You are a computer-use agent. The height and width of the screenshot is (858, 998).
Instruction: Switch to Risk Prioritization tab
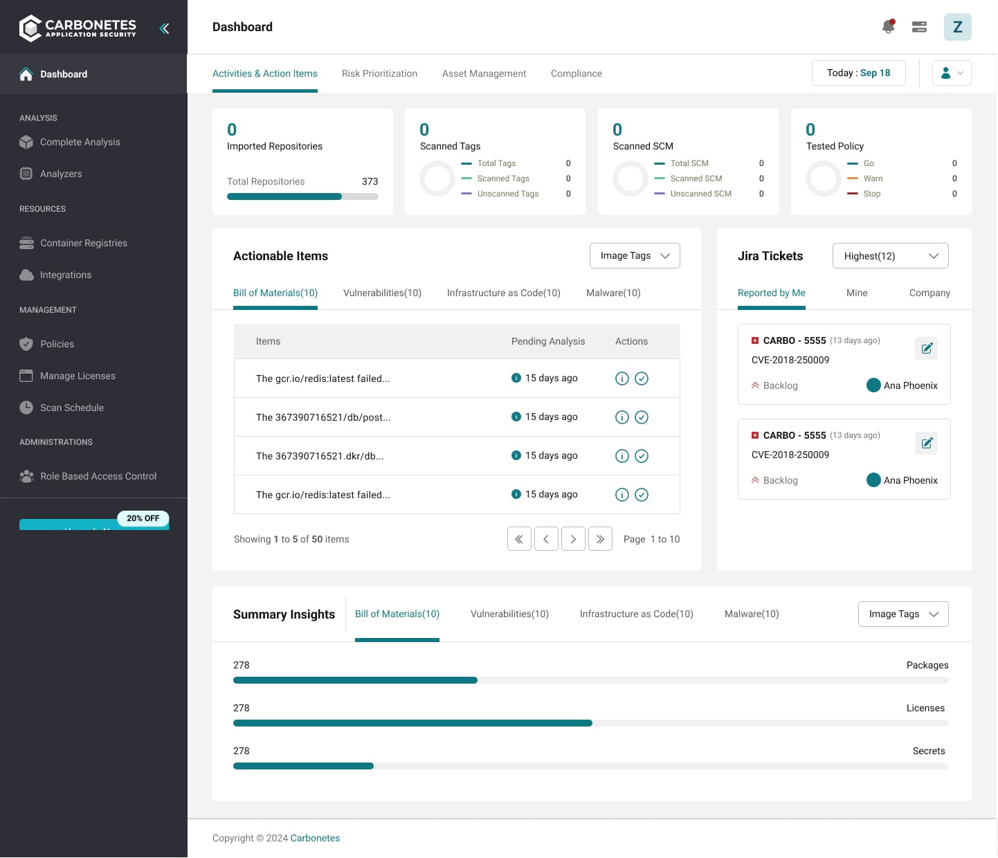coord(379,74)
